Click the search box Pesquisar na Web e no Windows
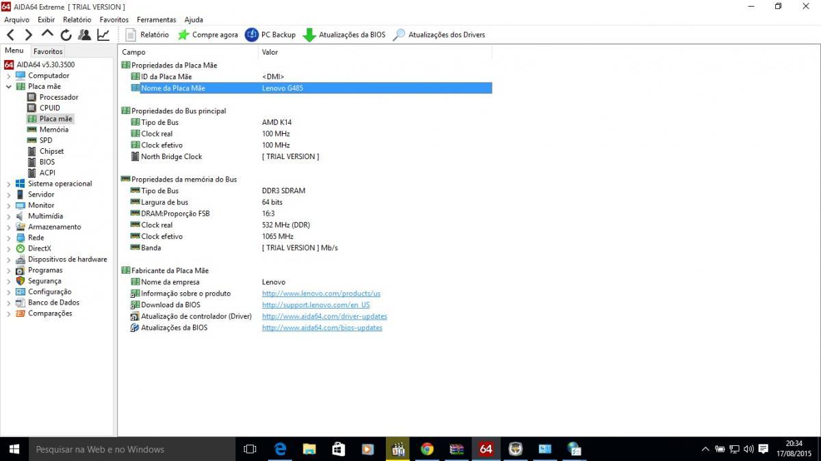Screen dimensions: 821x461 131,449
